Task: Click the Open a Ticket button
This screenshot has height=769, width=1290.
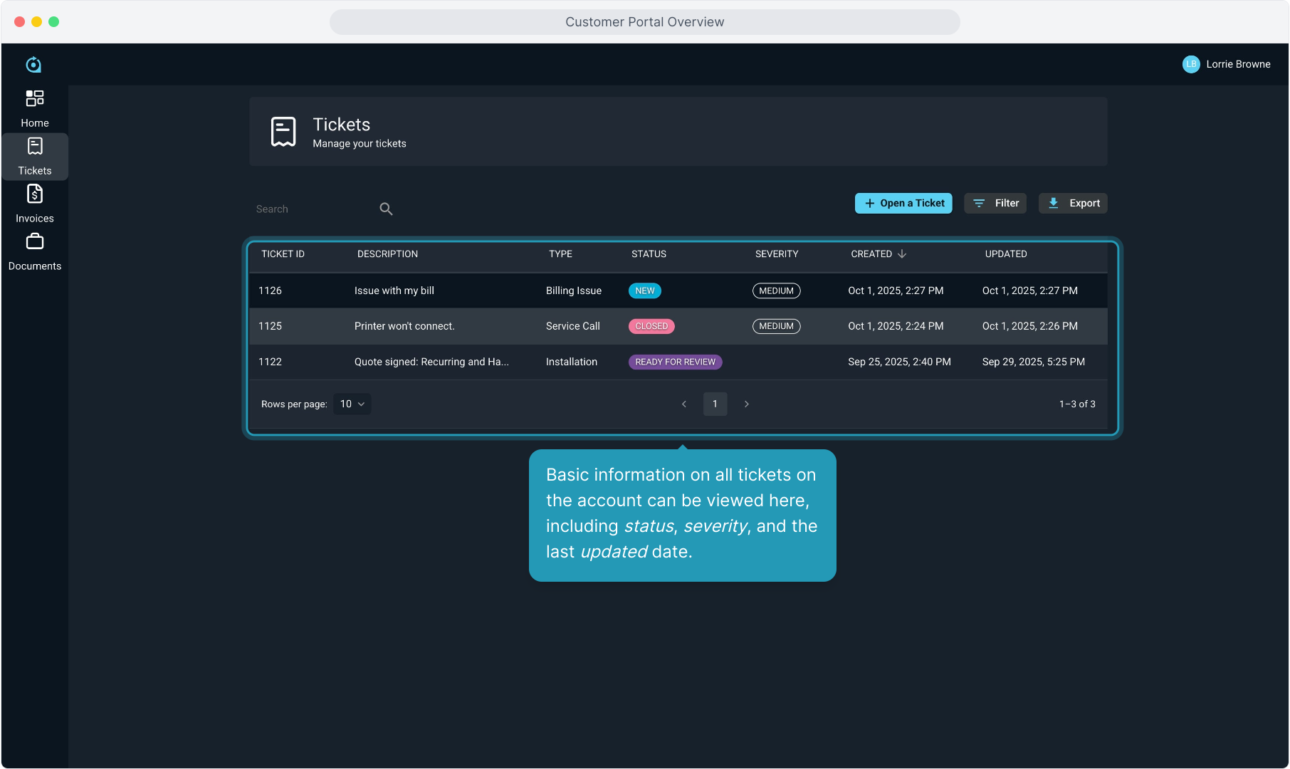Action: [x=903, y=203]
